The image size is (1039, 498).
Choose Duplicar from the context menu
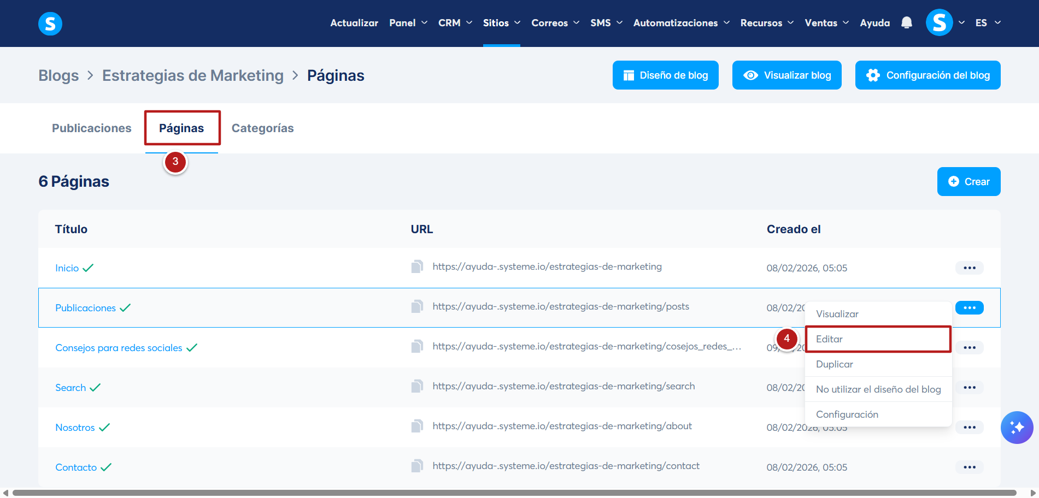pos(878,364)
